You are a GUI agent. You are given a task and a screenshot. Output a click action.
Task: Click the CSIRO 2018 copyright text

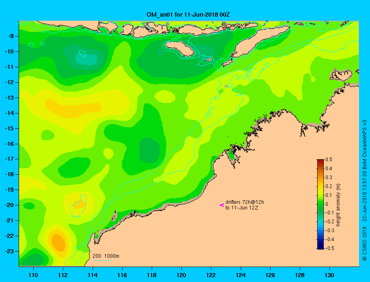(365, 244)
